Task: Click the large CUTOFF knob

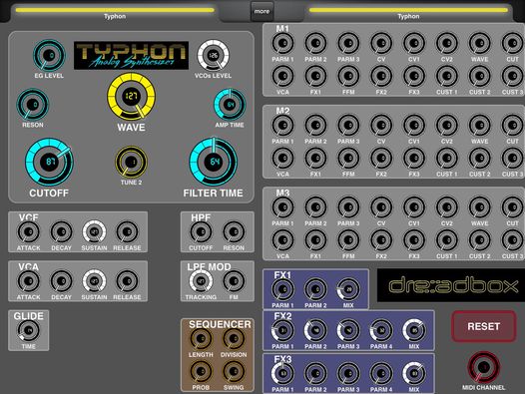Action: pos(49,162)
